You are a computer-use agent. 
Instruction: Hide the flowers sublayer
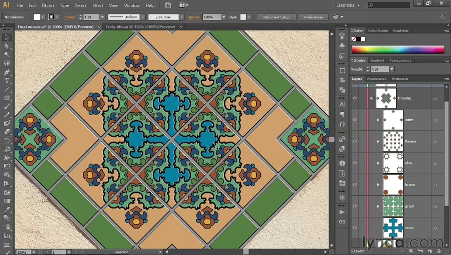click(x=355, y=141)
